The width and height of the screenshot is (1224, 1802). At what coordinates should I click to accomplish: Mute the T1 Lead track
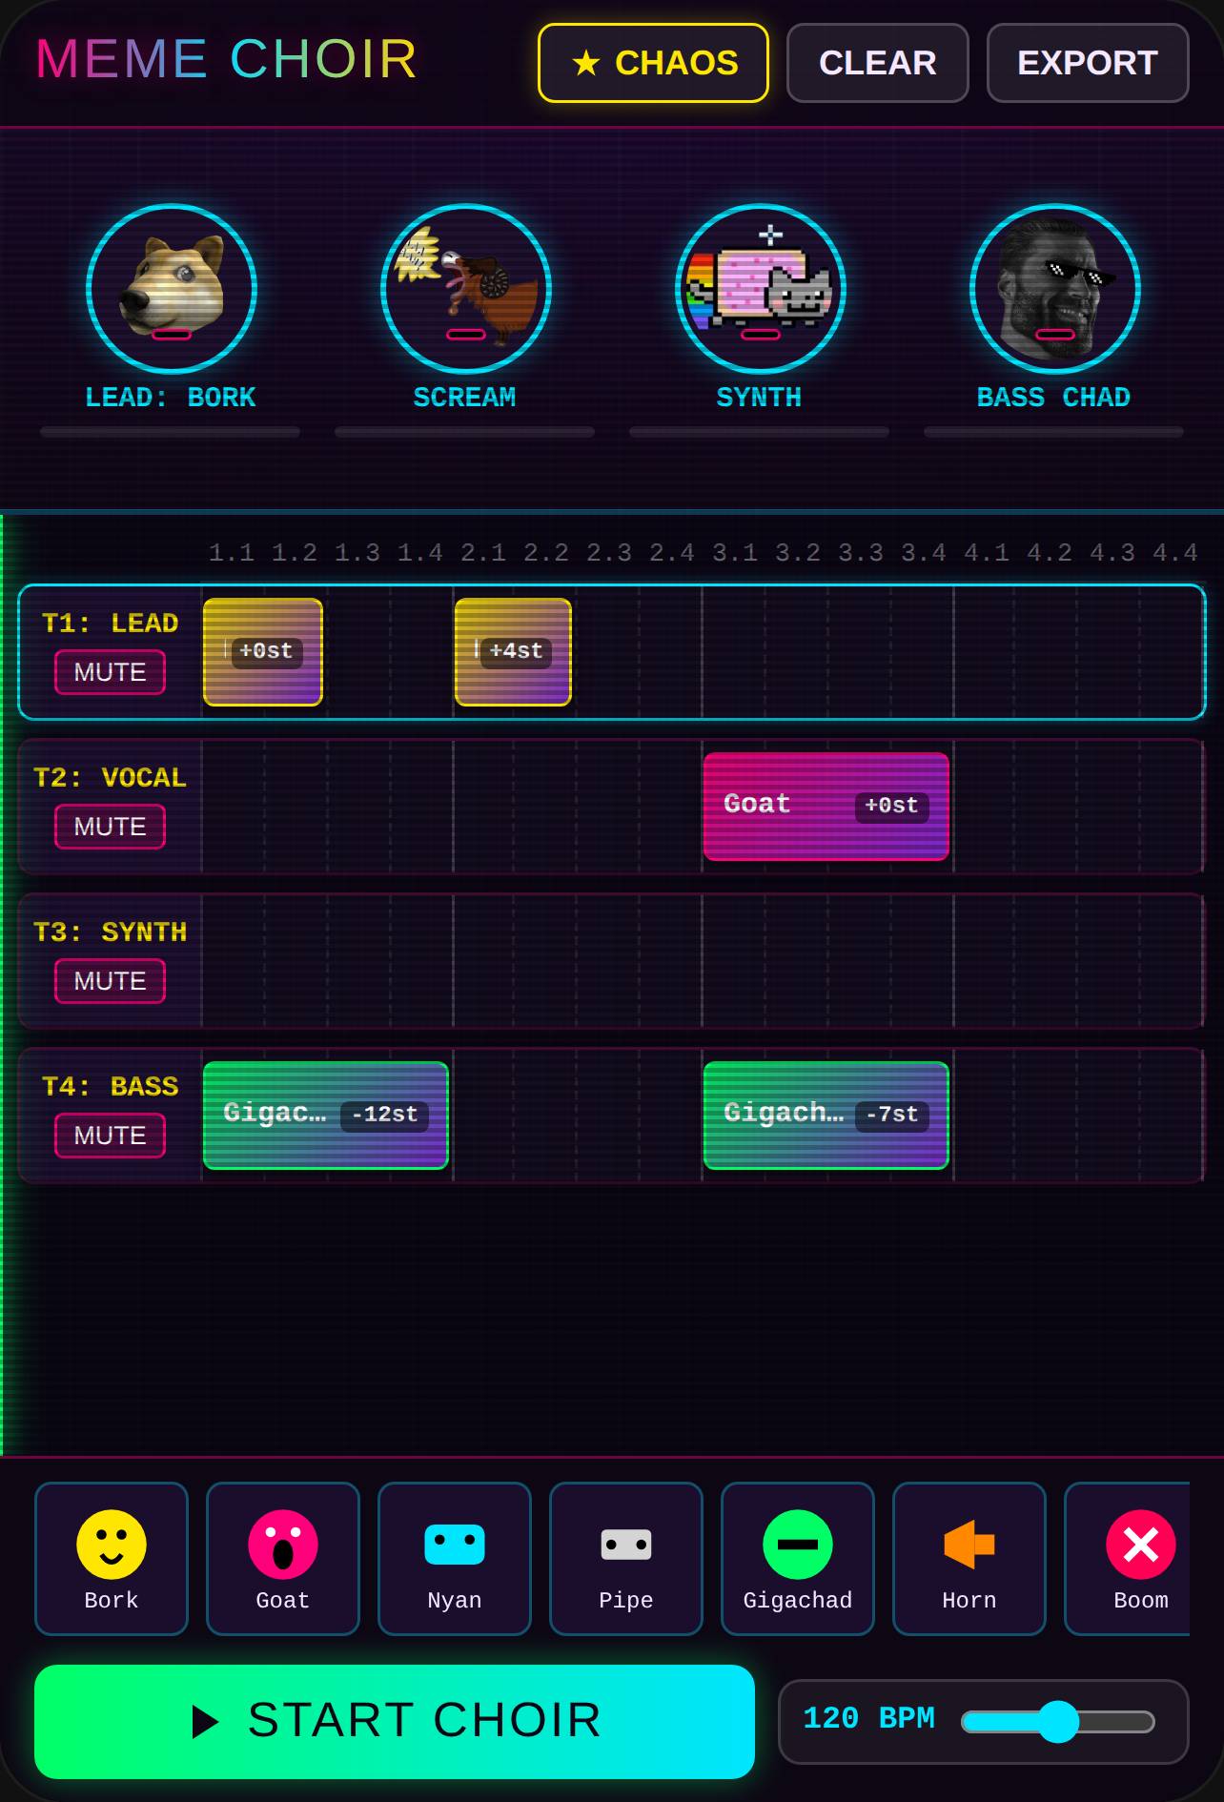111,672
